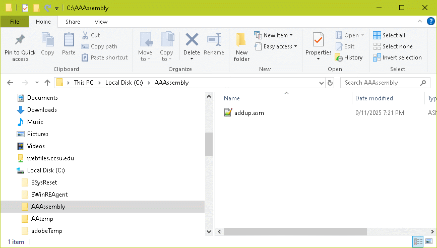Open the File menu

point(15,22)
